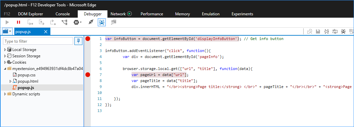Click the Break on new worker icon
Viewport: 354px width, 127px height.
65,22
